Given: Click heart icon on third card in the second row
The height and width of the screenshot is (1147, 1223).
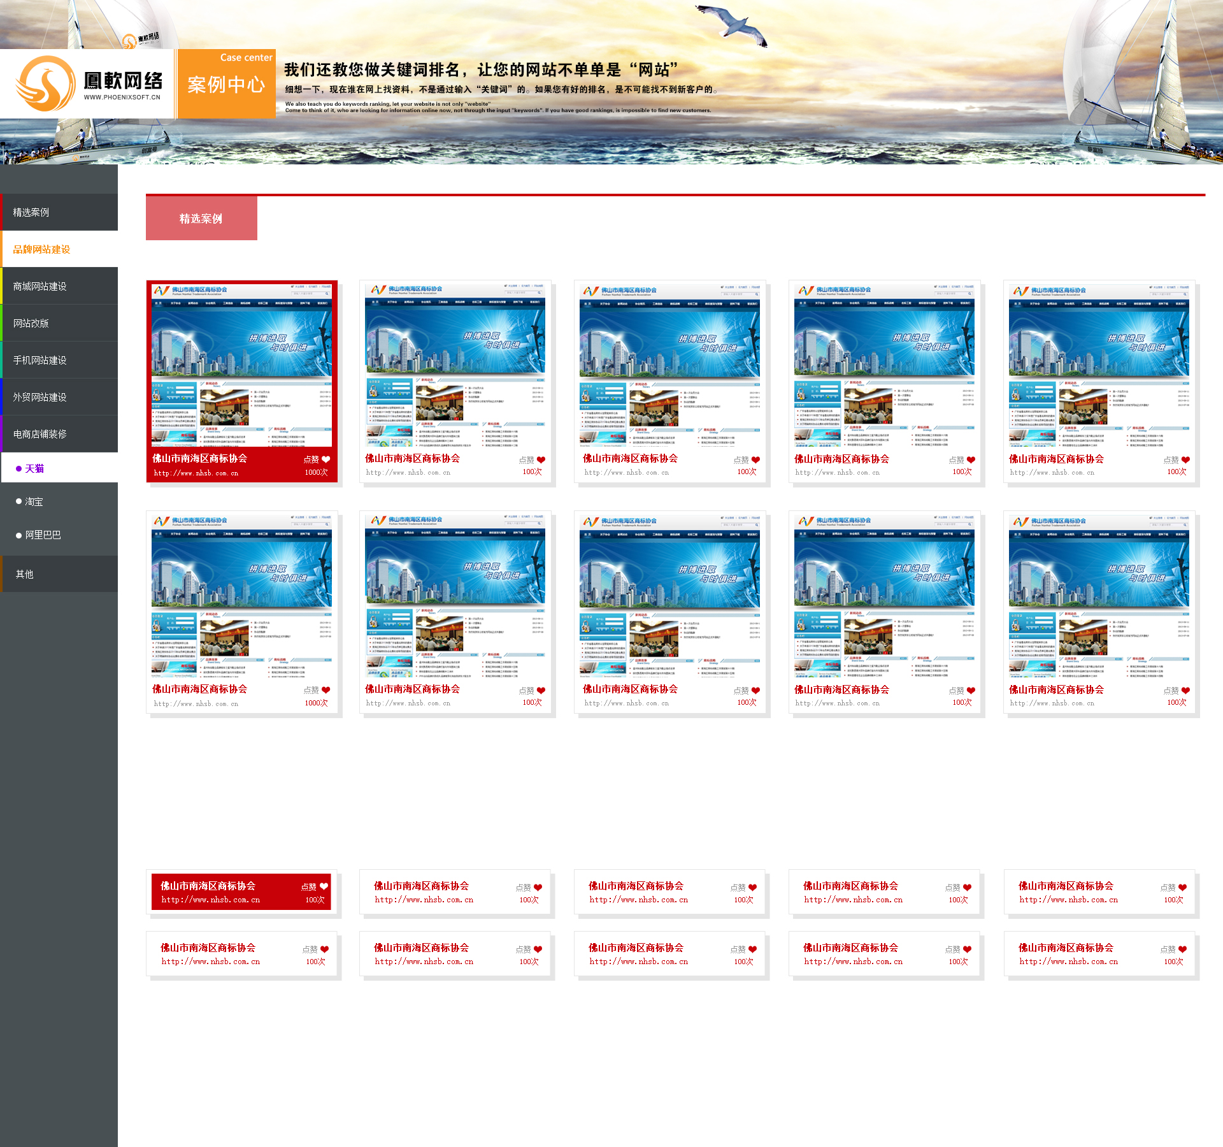Looking at the screenshot, I should click(755, 691).
